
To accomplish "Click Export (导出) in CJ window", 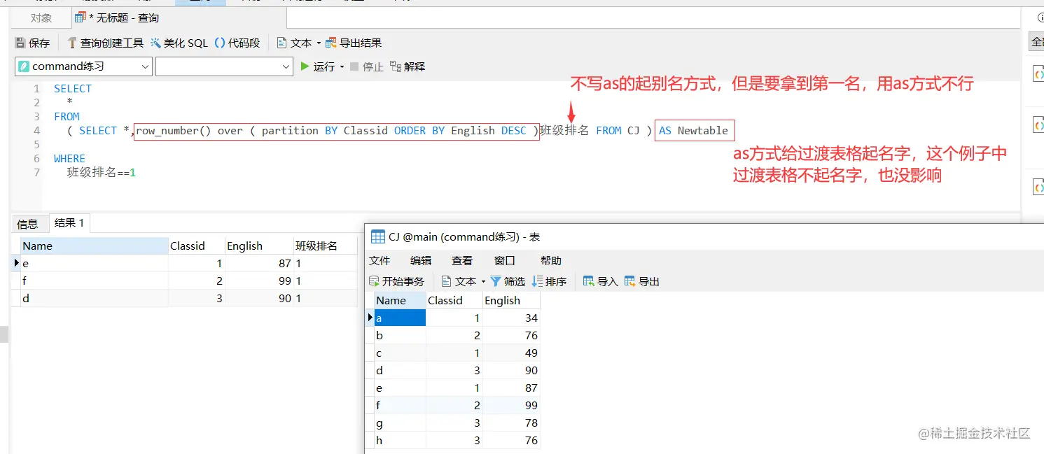I will point(642,281).
